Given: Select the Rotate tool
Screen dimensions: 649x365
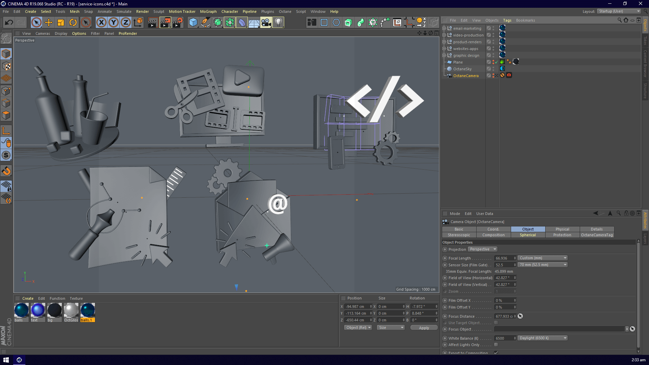Looking at the screenshot, I should pyautogui.click(x=73, y=23).
